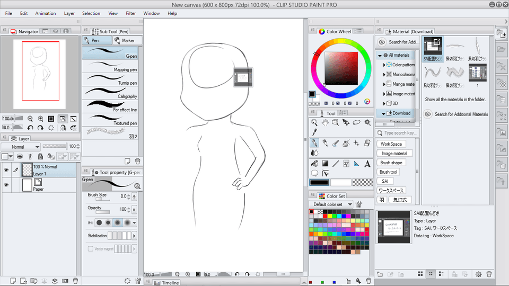Viewport: 509px width, 286px height.
Task: Choose the Ruler tool icon
Action: (357, 164)
